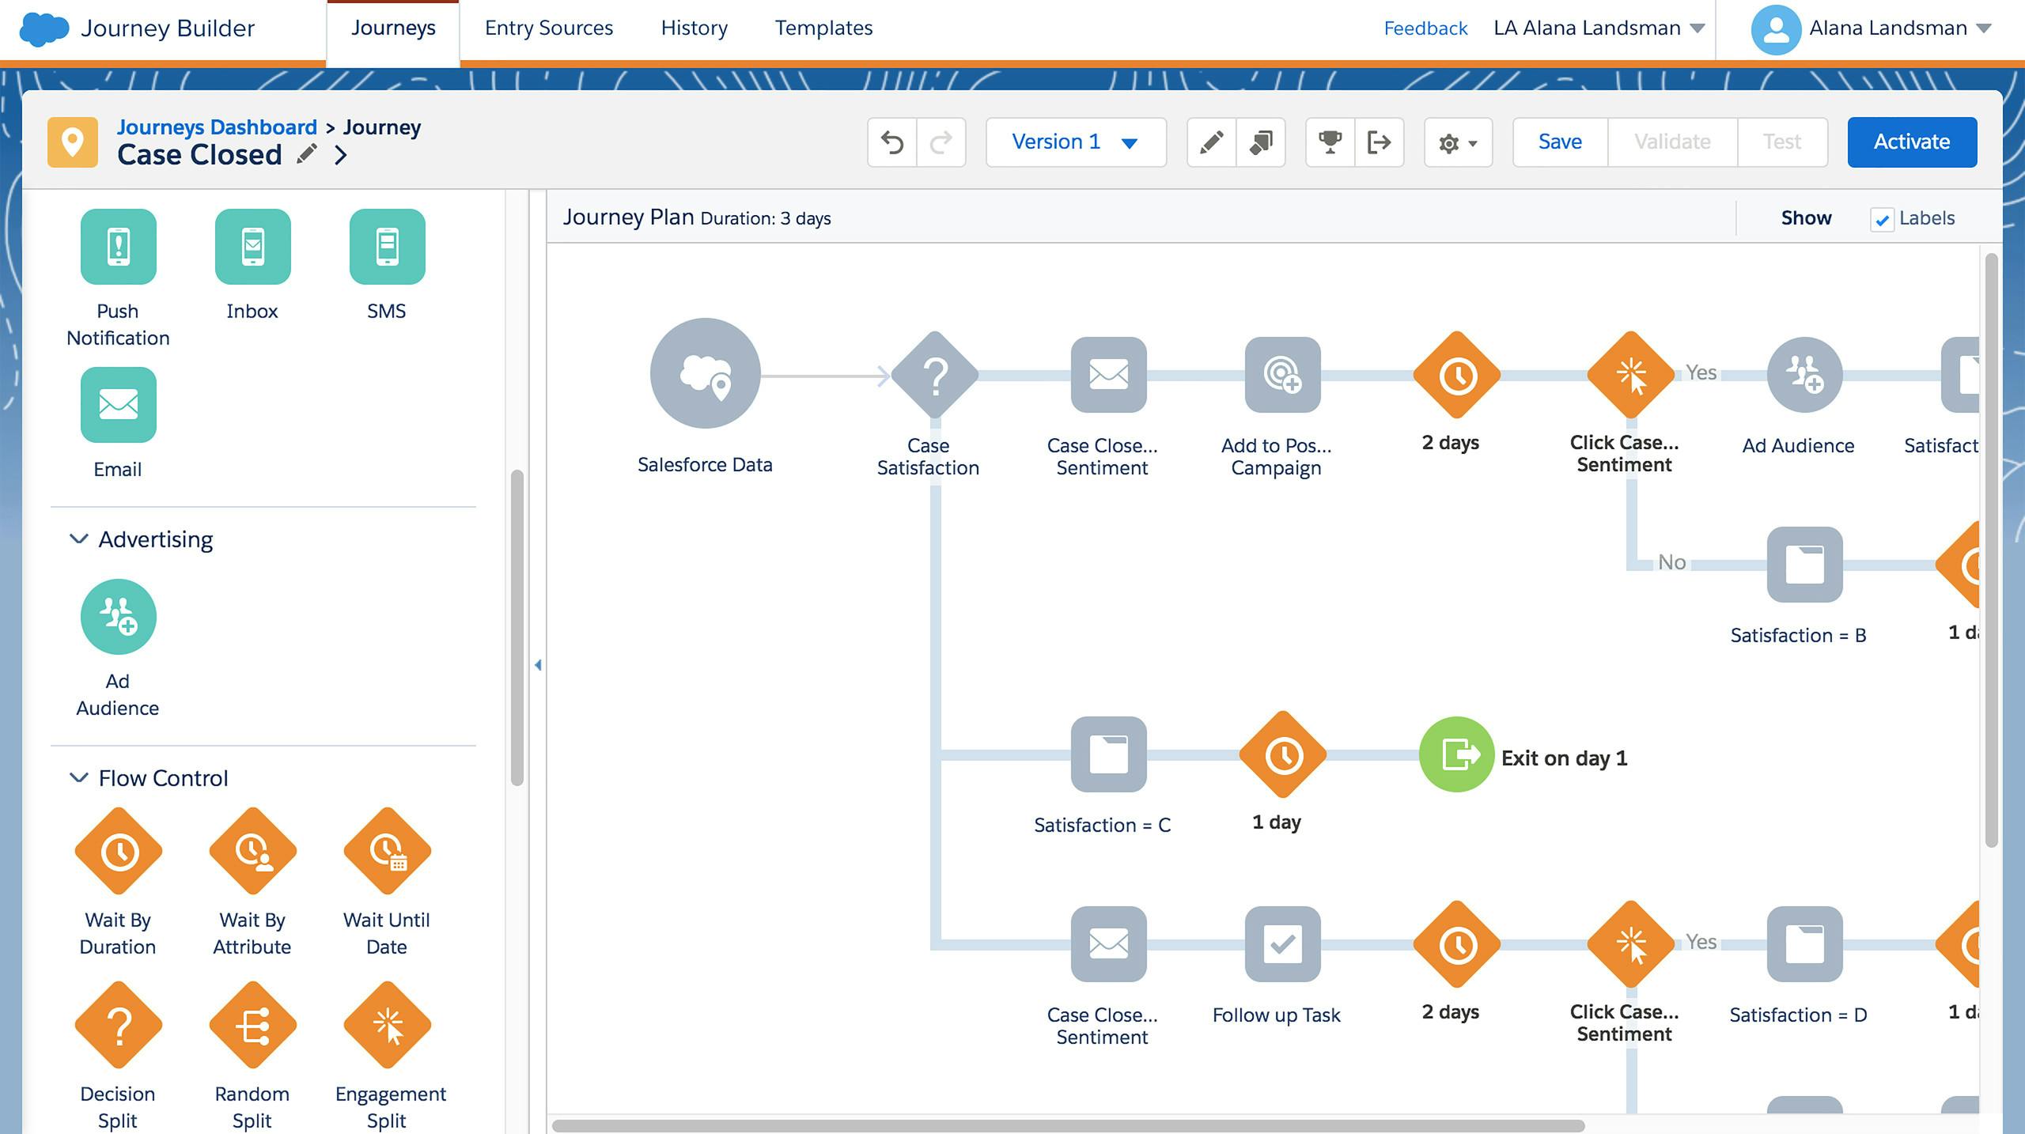This screenshot has width=2025, height=1134.
Task: Switch to the History tab
Action: click(695, 28)
